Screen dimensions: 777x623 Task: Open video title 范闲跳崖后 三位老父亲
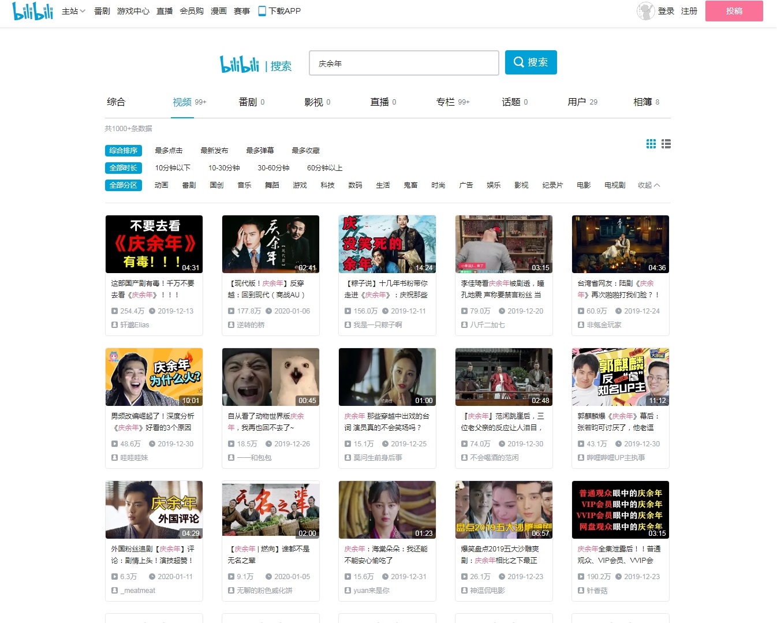pyautogui.click(x=502, y=422)
